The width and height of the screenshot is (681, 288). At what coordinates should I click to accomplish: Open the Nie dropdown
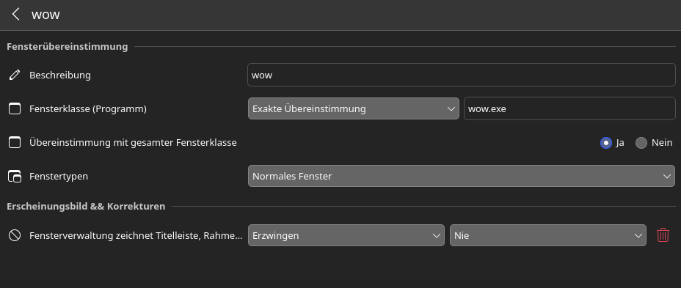[548, 235]
